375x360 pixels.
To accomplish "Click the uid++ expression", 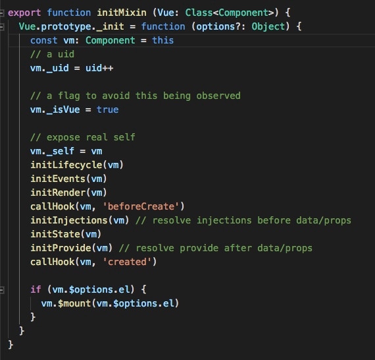I will [99, 69].
